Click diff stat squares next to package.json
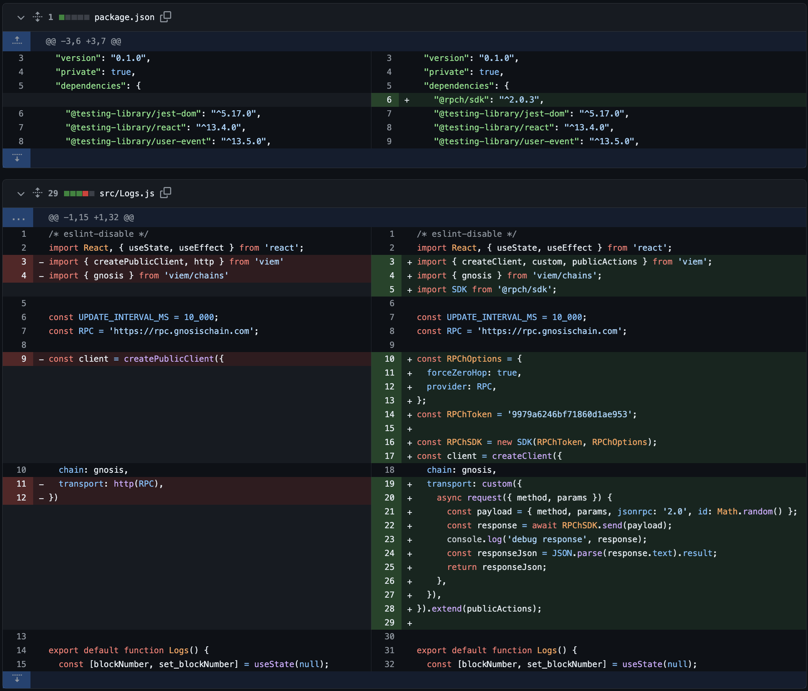Image resolution: width=808 pixels, height=691 pixels. pyautogui.click(x=74, y=18)
